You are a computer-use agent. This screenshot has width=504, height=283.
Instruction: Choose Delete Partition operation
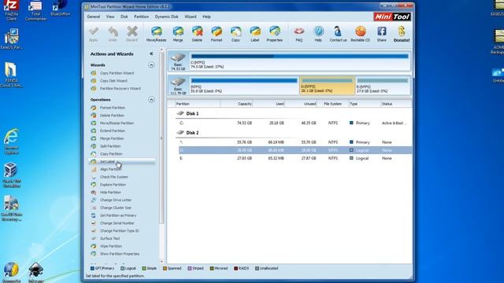click(x=112, y=116)
